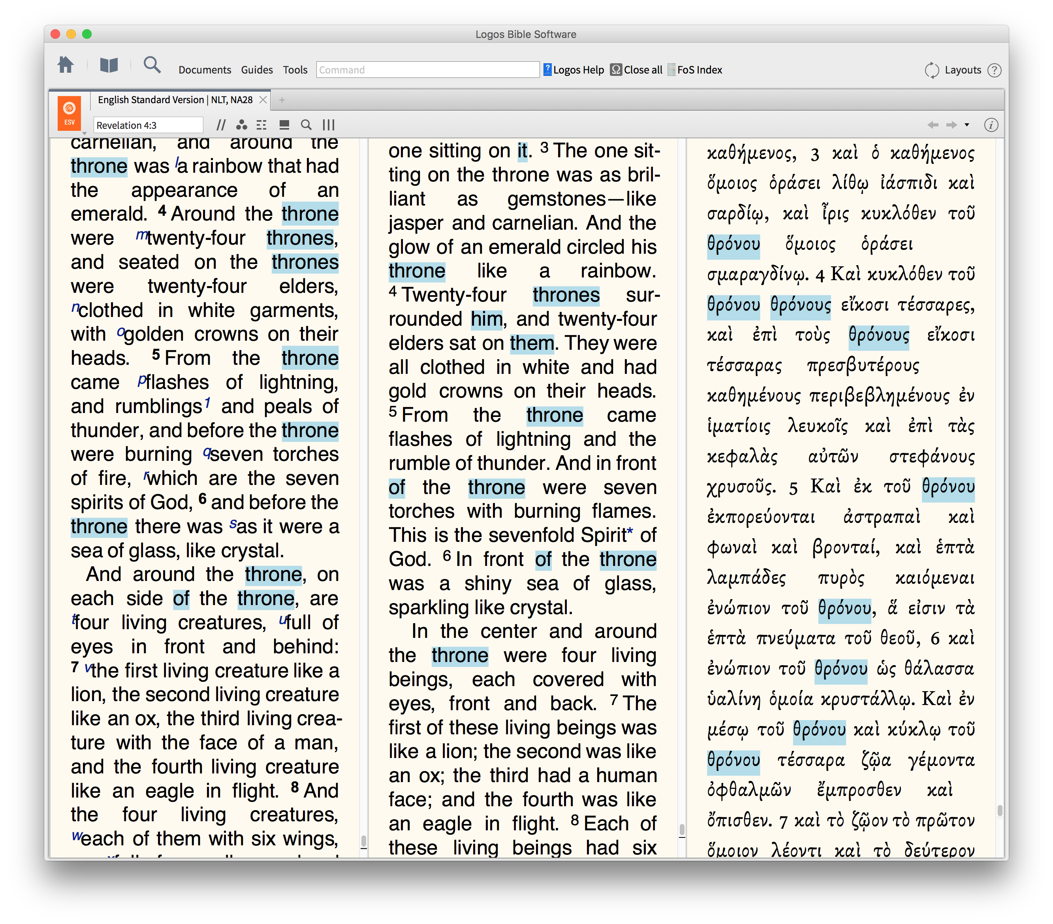Open the visual filters three-dots icon

(x=242, y=125)
